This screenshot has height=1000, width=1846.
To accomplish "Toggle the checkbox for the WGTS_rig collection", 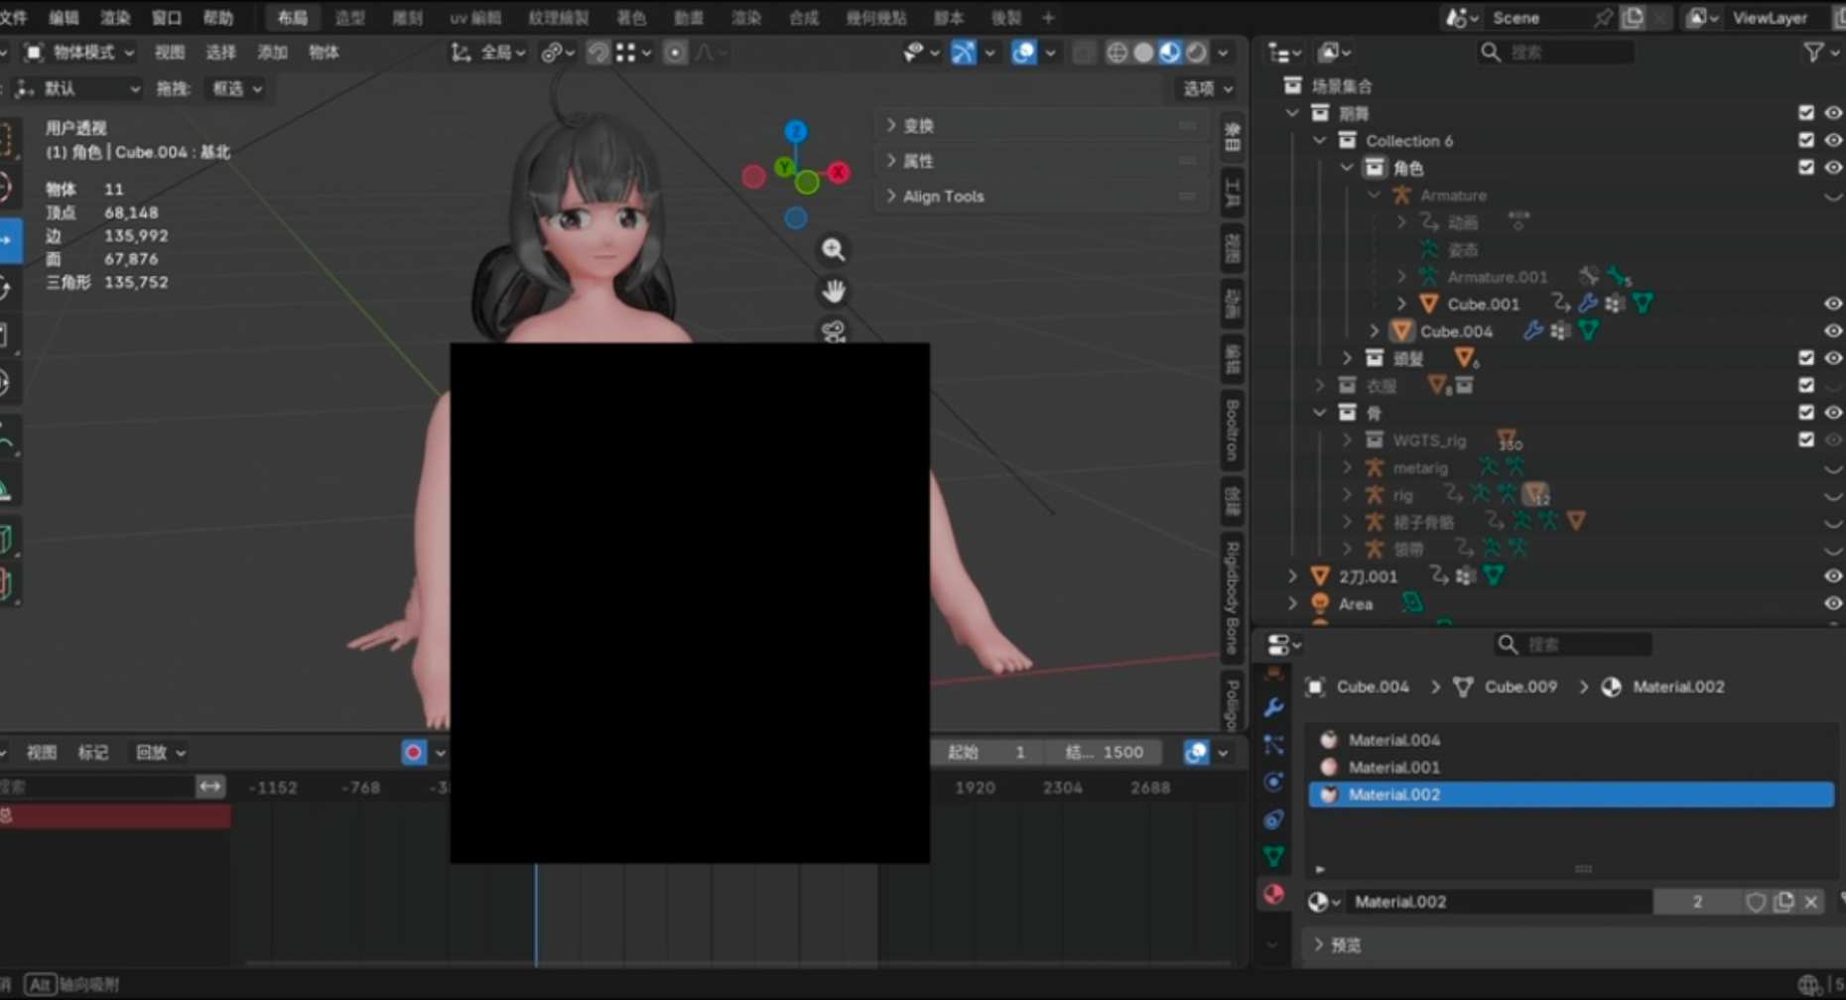I will (1806, 439).
